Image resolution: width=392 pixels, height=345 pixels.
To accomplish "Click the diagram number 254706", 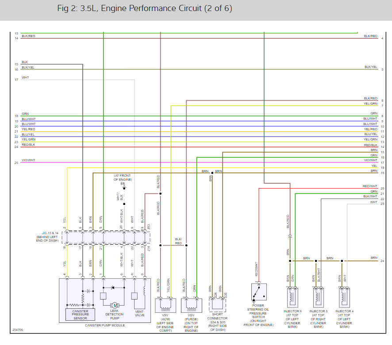I will coord(18,330).
